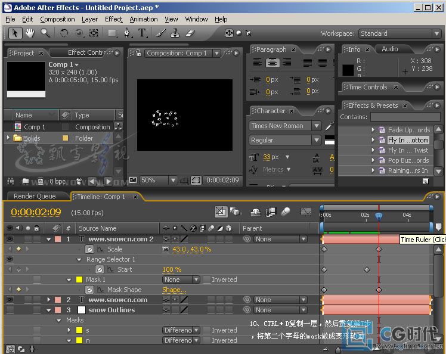Click the region of interest icon
The width and height of the screenshot is (446, 354).
196,180
